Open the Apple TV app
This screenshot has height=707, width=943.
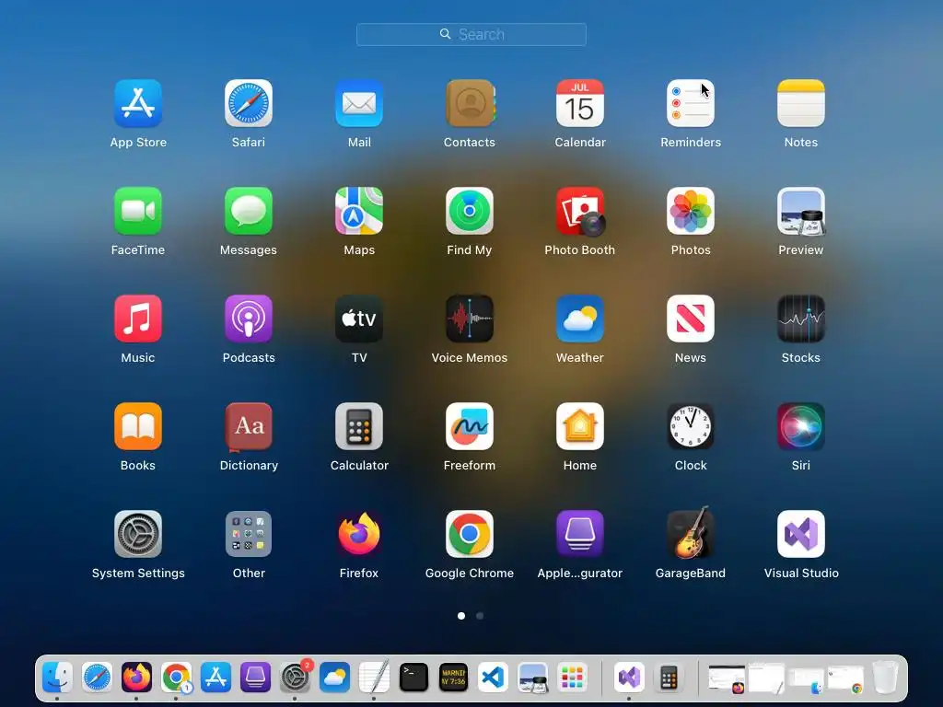click(x=359, y=319)
